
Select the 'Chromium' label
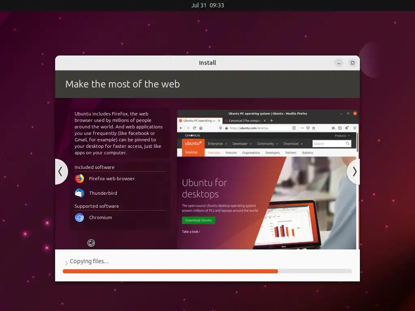tap(101, 217)
